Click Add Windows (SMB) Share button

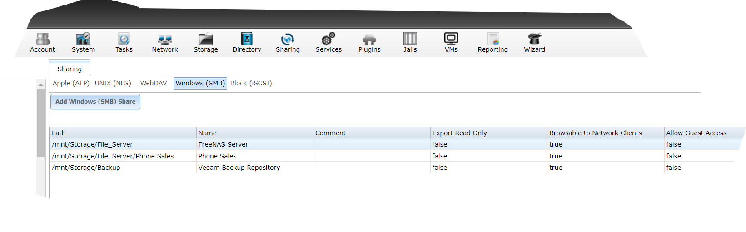click(95, 102)
